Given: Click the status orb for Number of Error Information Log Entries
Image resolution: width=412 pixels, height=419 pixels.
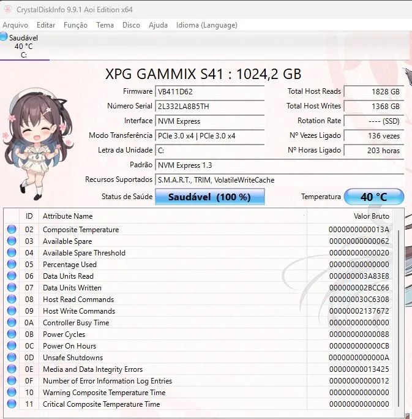Looking at the screenshot, I should click(x=12, y=380).
